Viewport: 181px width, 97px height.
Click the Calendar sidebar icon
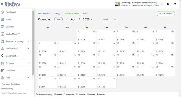pos(2,27)
